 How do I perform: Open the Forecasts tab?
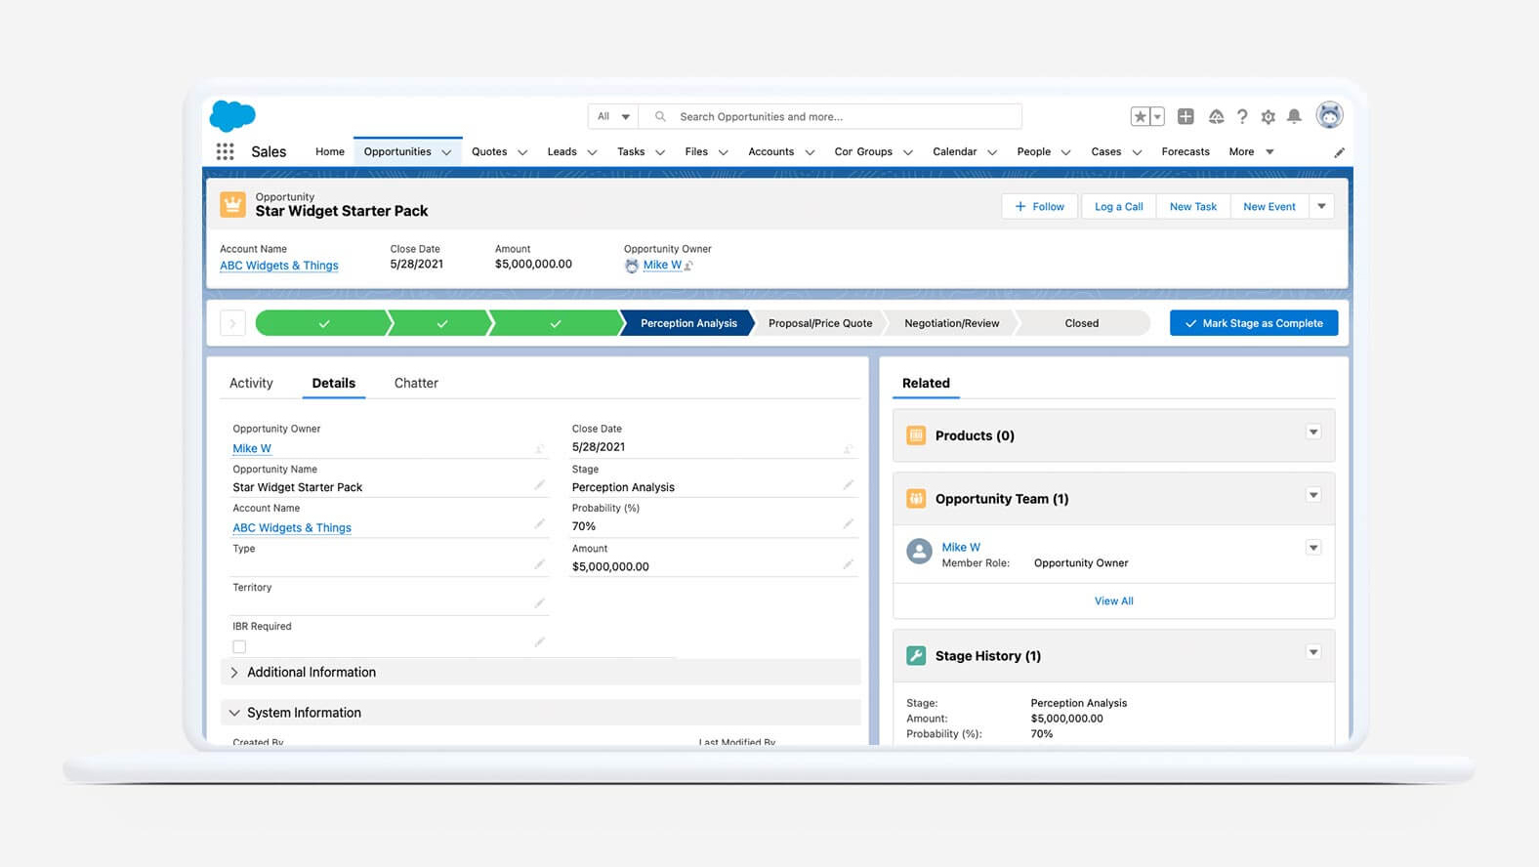(1185, 151)
